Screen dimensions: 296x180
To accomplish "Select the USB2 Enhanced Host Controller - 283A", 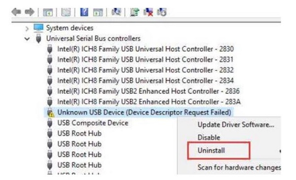I will point(149,102).
